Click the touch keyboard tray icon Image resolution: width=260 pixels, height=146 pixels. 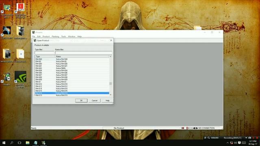[x=244, y=143]
